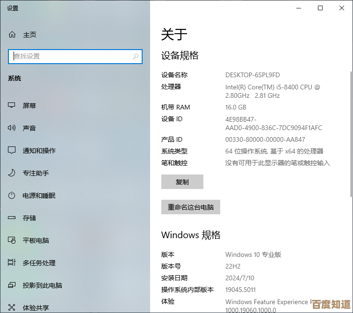Click OS build 19045.5011

pos(240,290)
